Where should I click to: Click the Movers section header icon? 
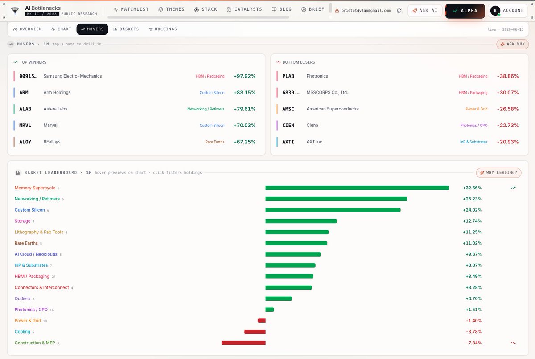click(11, 44)
